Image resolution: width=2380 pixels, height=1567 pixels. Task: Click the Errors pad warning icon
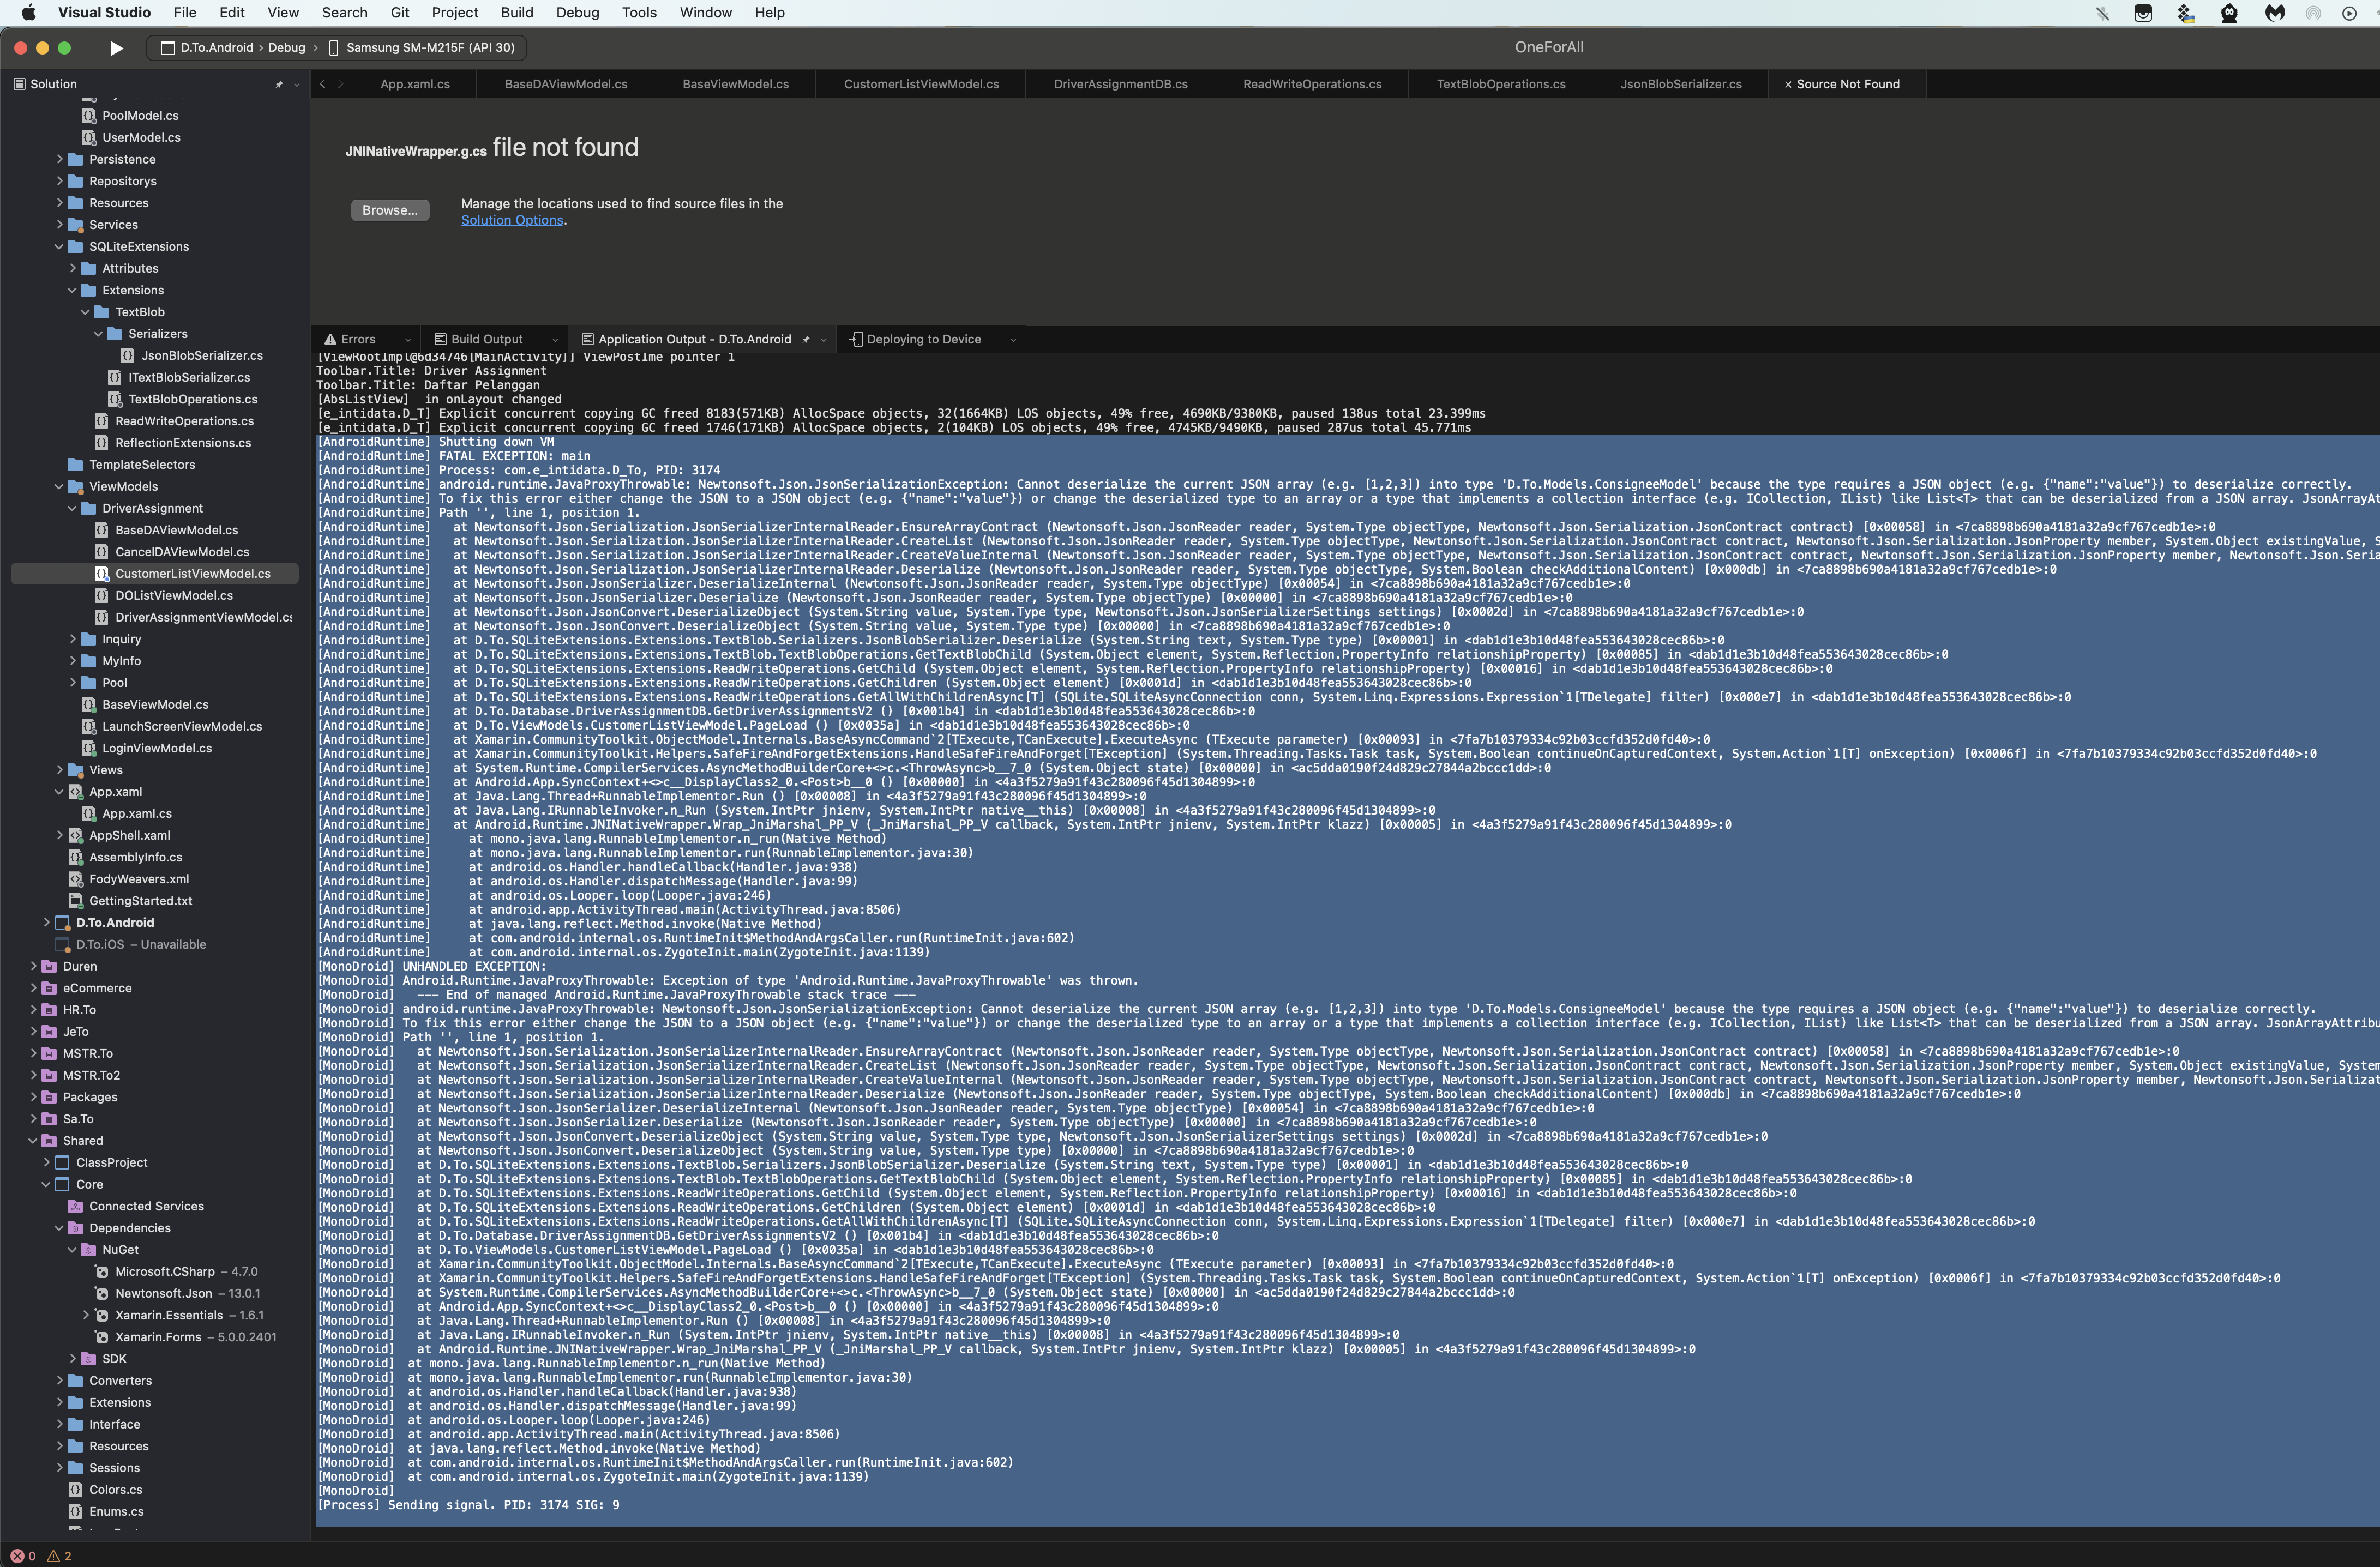coord(330,339)
